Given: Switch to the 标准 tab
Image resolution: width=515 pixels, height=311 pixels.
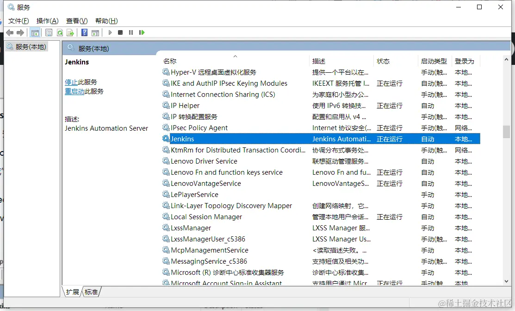Looking at the screenshot, I should [91, 292].
